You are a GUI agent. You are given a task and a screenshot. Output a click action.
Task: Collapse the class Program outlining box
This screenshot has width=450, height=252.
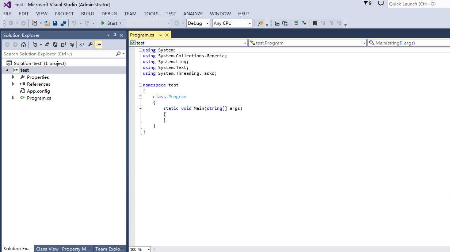[141, 97]
